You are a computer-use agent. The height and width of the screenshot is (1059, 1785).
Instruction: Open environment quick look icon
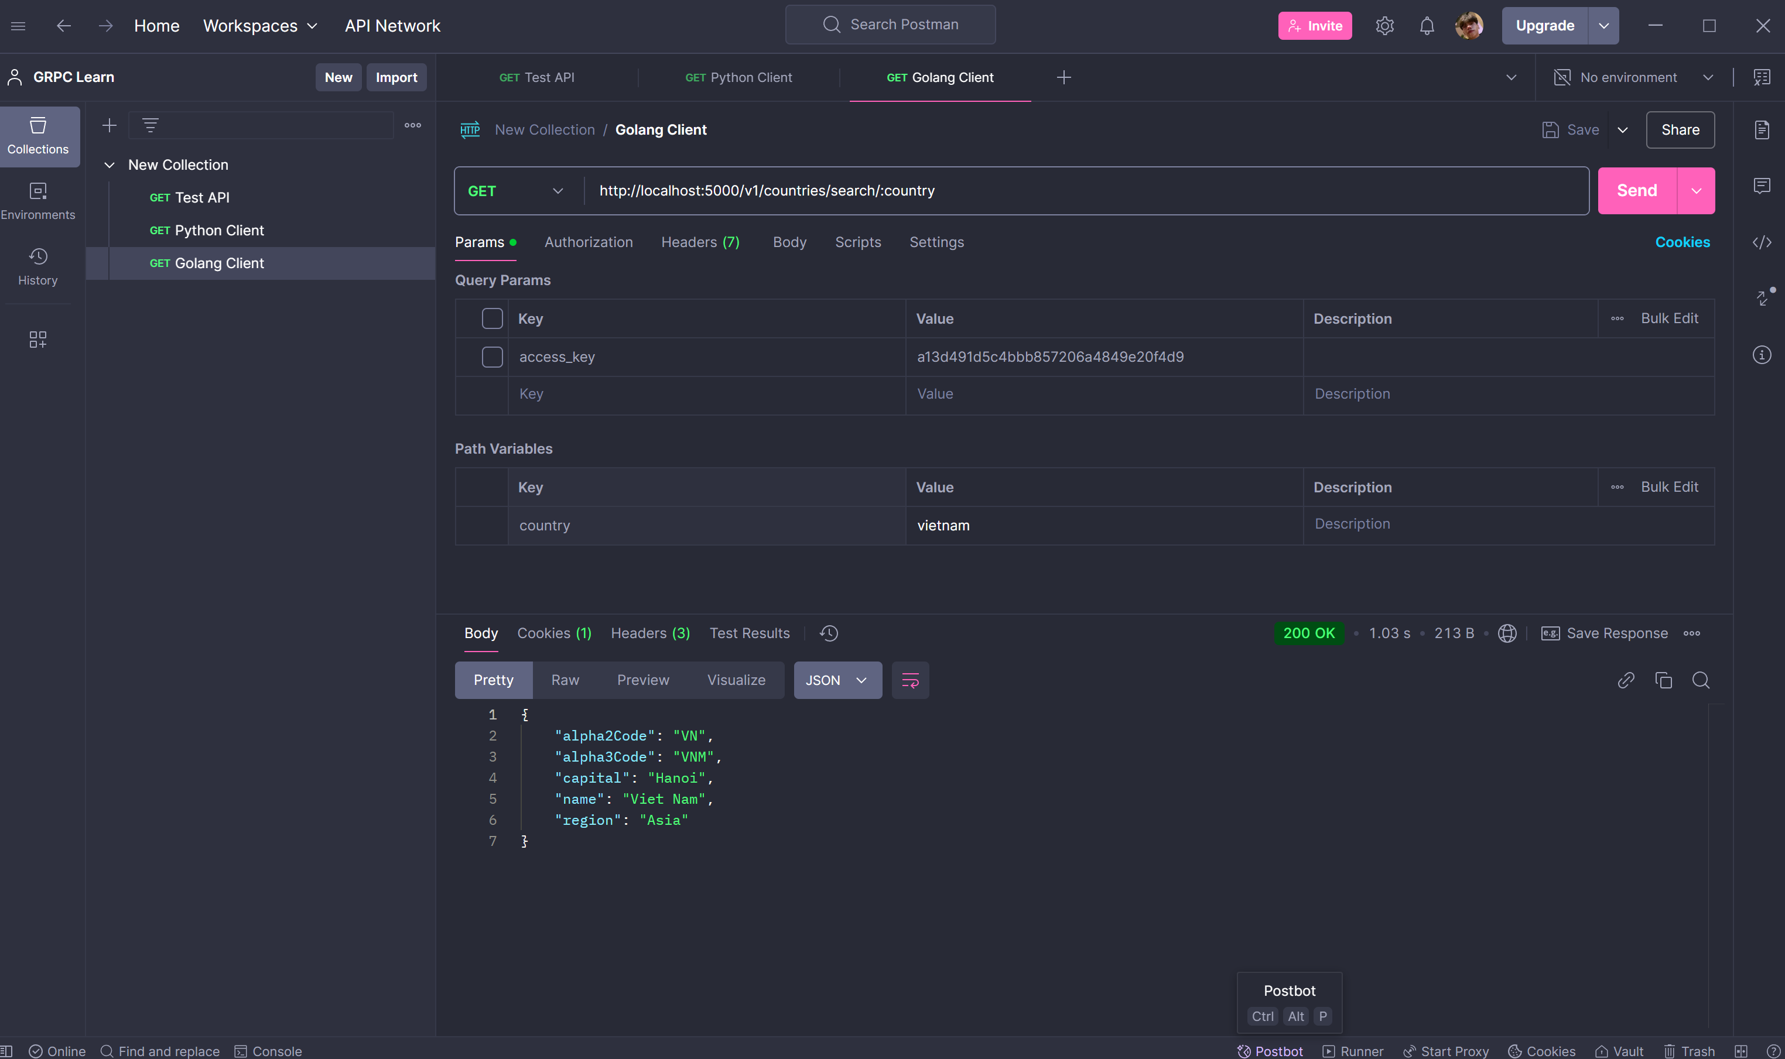coord(1762,77)
